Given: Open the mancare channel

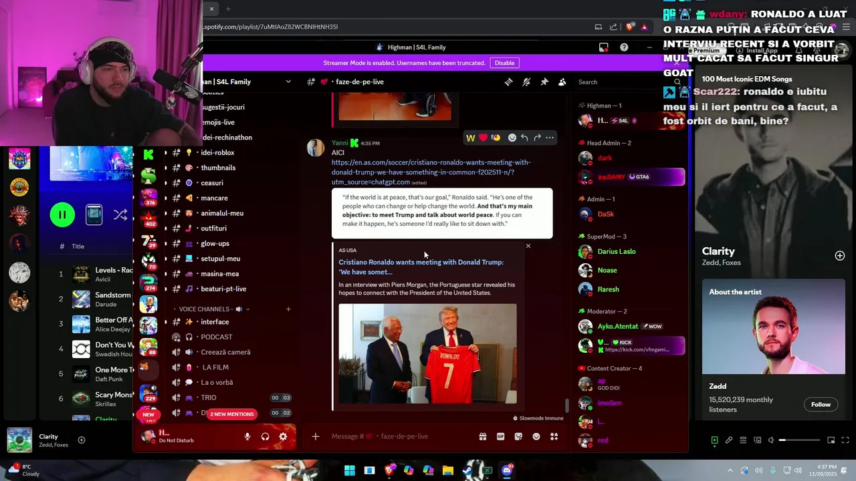Looking at the screenshot, I should (x=214, y=198).
